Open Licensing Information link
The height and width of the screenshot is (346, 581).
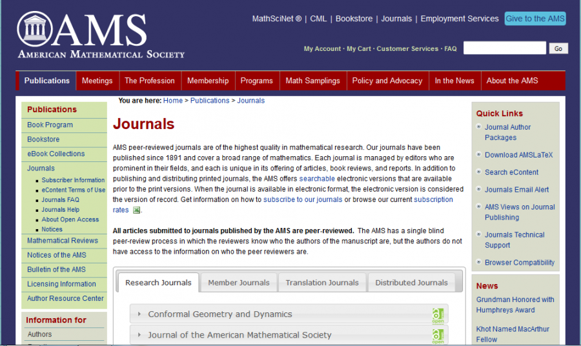pos(61,284)
